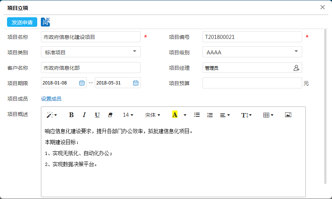Insert a numbered ordered list
The height and width of the screenshot is (199, 332).
pos(210,115)
